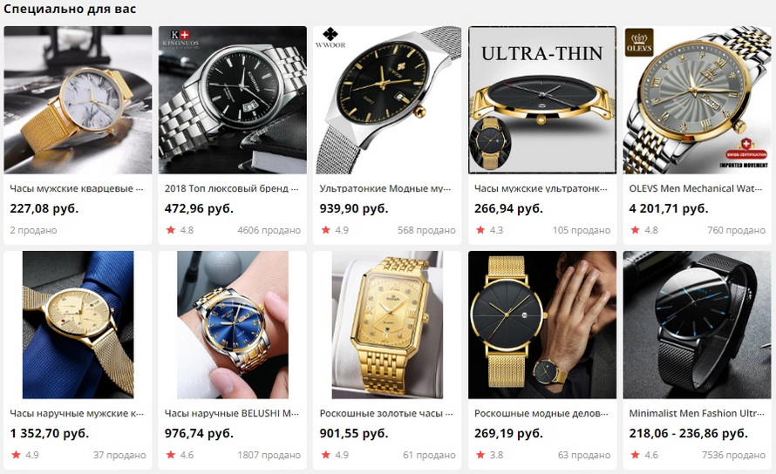
Task: Open the KINGNUOS black-dial watch photo
Action: pyautogui.click(x=233, y=100)
